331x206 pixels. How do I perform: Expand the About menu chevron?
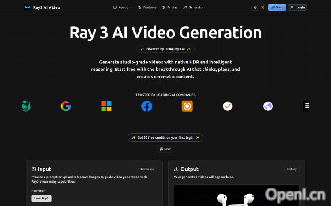[x=131, y=7]
